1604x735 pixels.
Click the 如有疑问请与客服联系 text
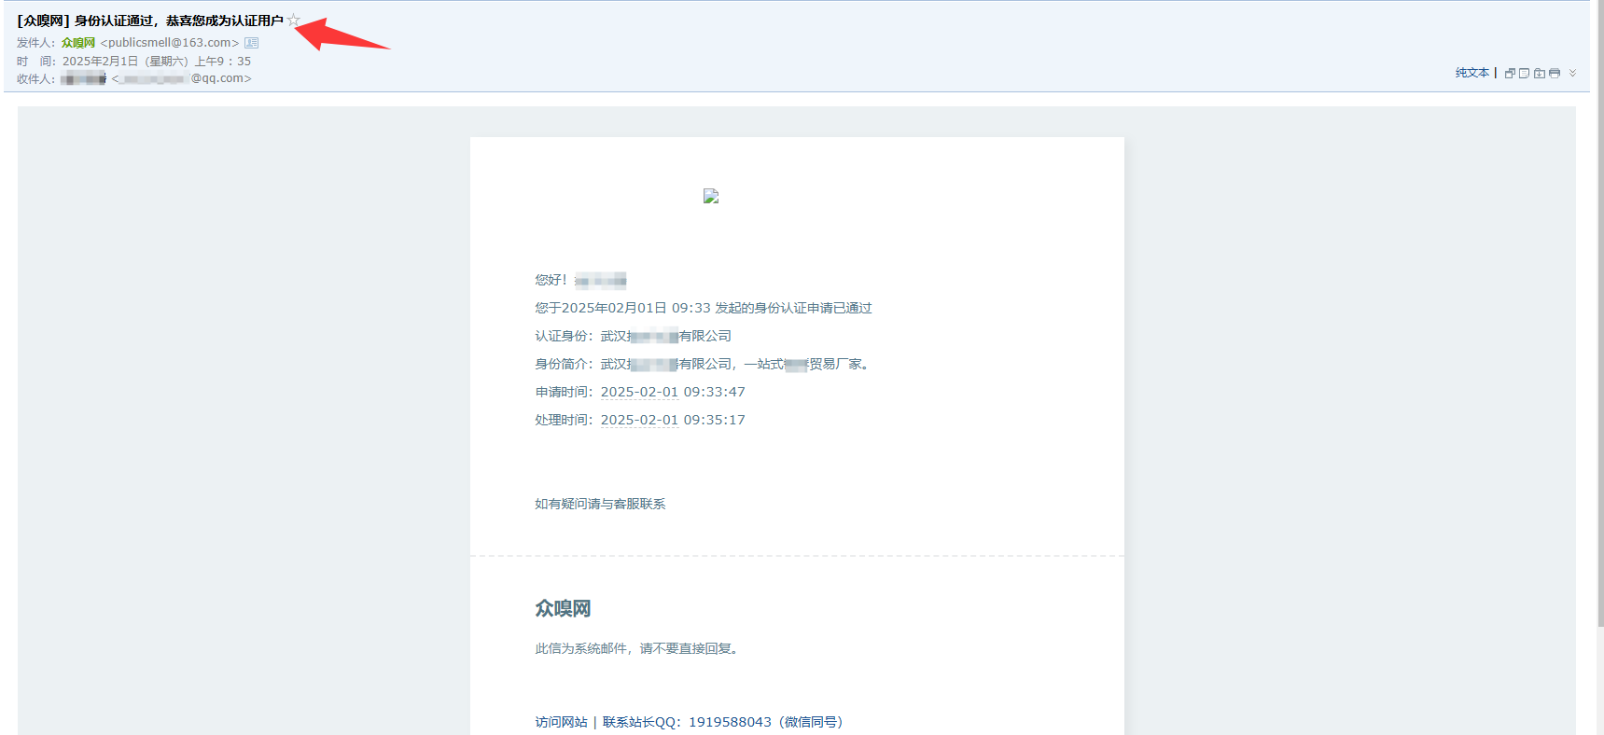[x=600, y=505]
